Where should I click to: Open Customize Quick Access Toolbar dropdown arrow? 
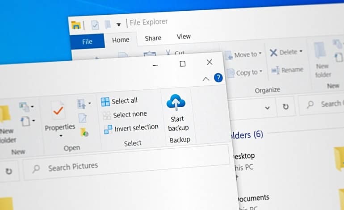[119, 25]
